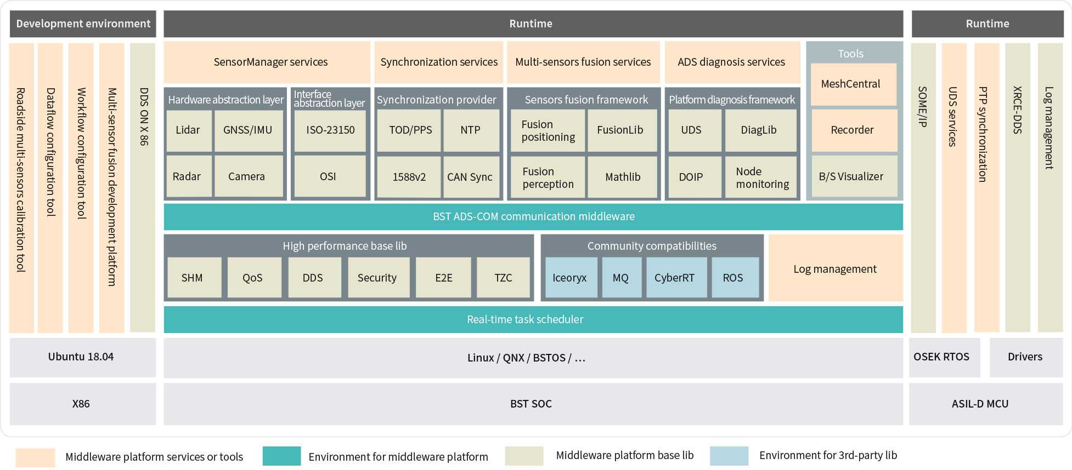Select the Node monitoring block
The width and height of the screenshot is (1072, 470).
[761, 177]
